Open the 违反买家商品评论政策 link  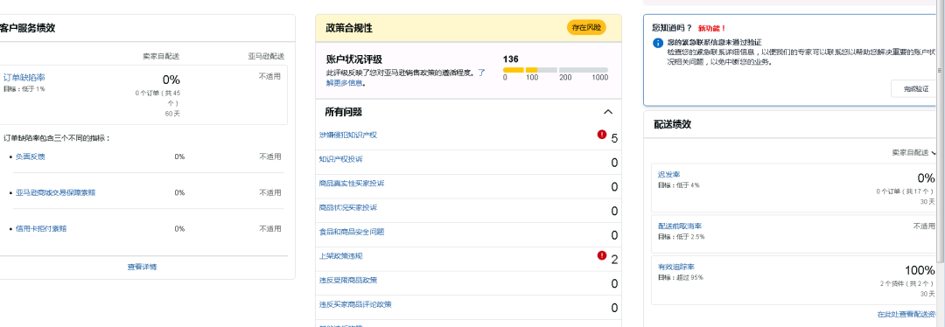pyautogui.click(x=355, y=304)
